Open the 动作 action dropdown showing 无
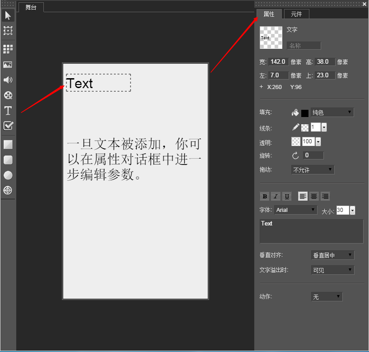369x352 pixels. [x=326, y=296]
